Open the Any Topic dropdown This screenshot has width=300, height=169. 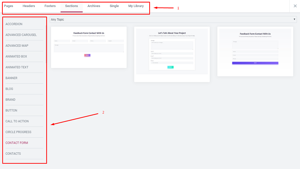point(173,20)
